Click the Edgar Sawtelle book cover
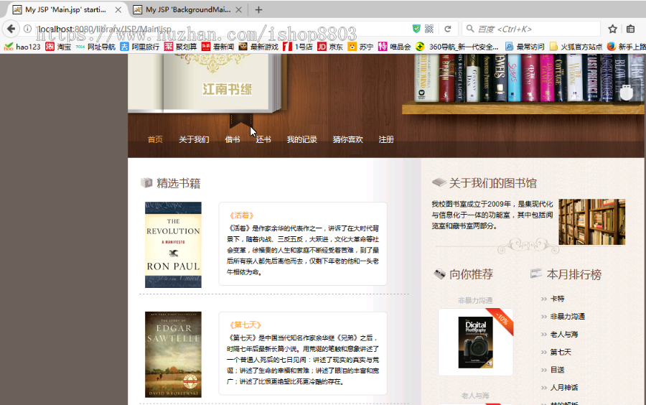 pos(173,354)
